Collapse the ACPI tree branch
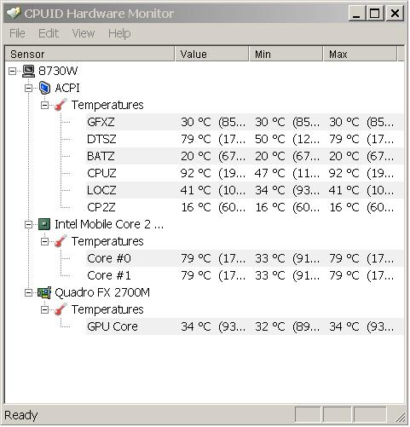410x427 pixels. point(28,88)
